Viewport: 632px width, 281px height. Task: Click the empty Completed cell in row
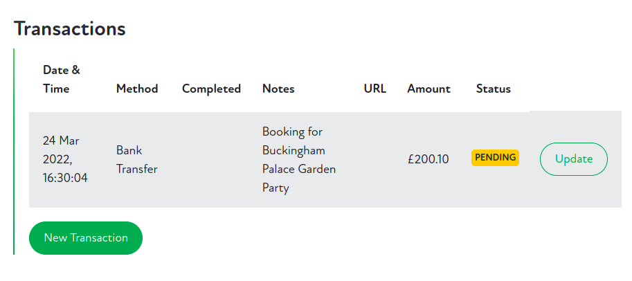pyautogui.click(x=211, y=159)
